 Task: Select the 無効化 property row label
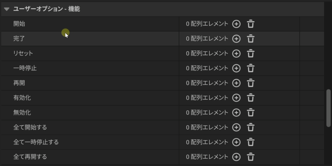tap(22, 113)
